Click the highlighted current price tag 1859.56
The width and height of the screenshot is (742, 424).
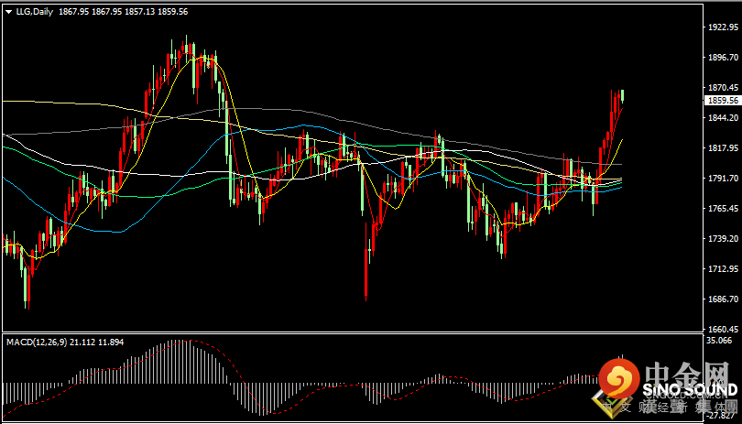point(722,101)
